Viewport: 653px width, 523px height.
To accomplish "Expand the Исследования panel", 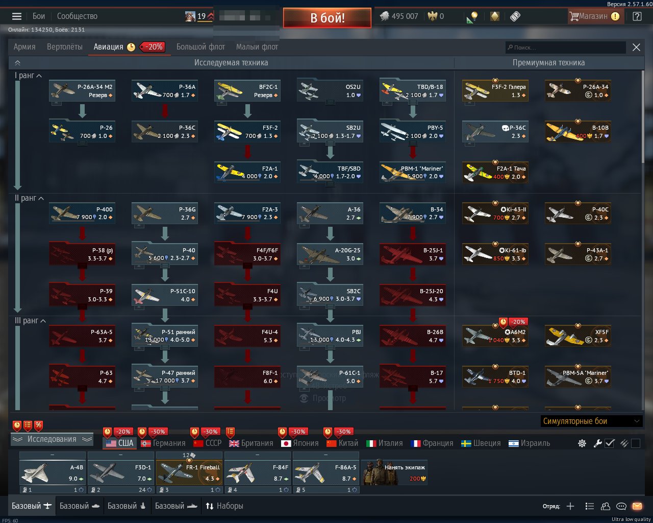I will point(52,439).
